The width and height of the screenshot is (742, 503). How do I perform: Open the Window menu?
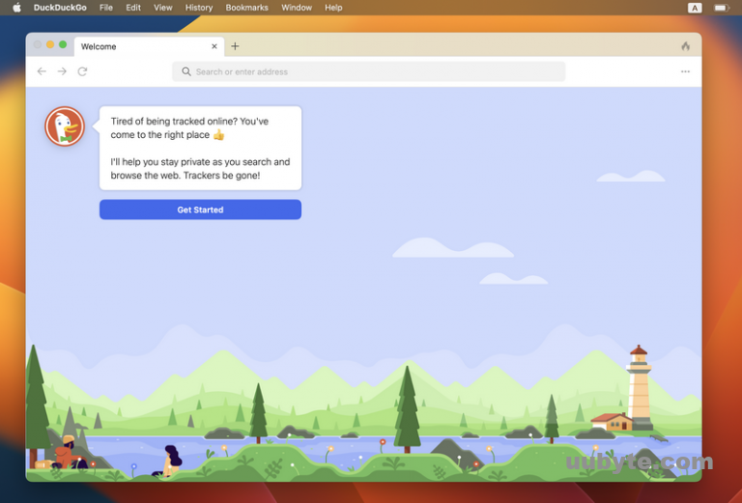point(297,8)
